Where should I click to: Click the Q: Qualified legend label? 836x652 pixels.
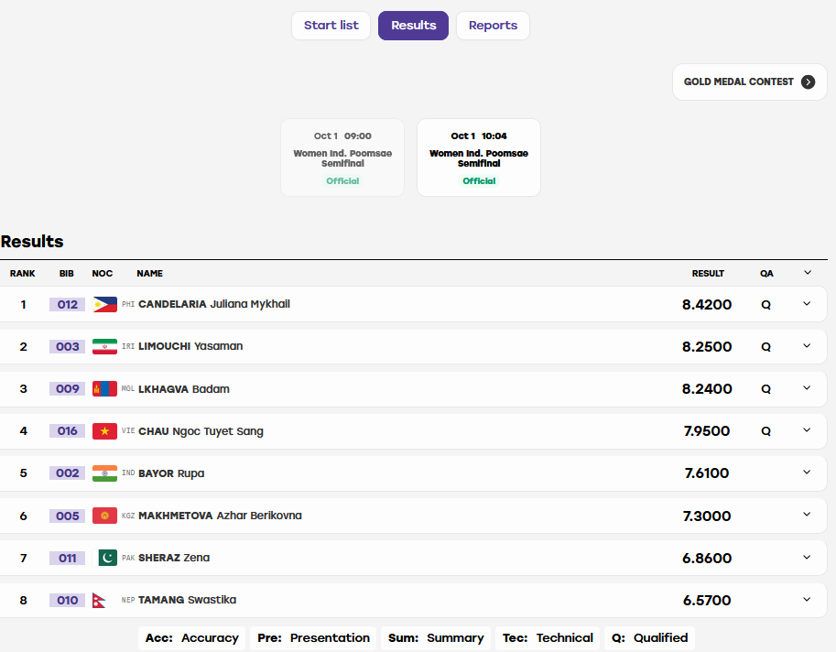pos(649,638)
